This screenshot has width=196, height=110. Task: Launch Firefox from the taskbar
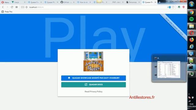pos(191,40)
